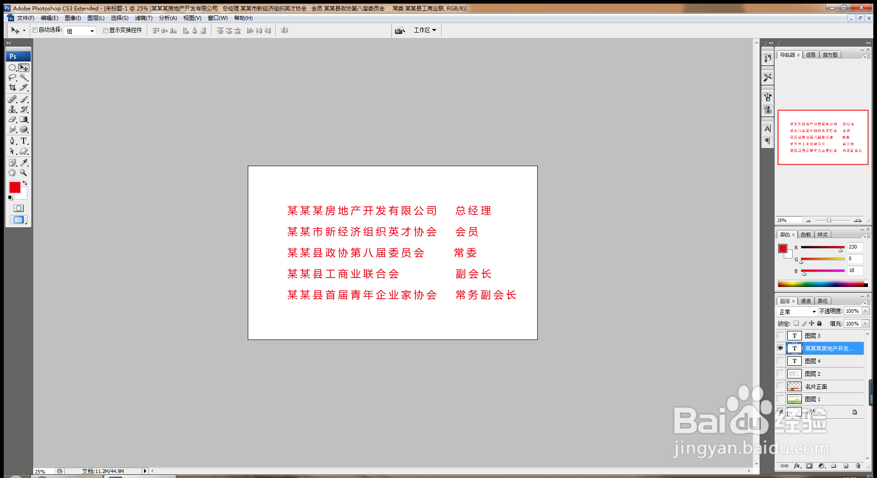This screenshot has height=478, width=877.
Task: Click the navigator thumbnail preview
Action: (x=823, y=137)
